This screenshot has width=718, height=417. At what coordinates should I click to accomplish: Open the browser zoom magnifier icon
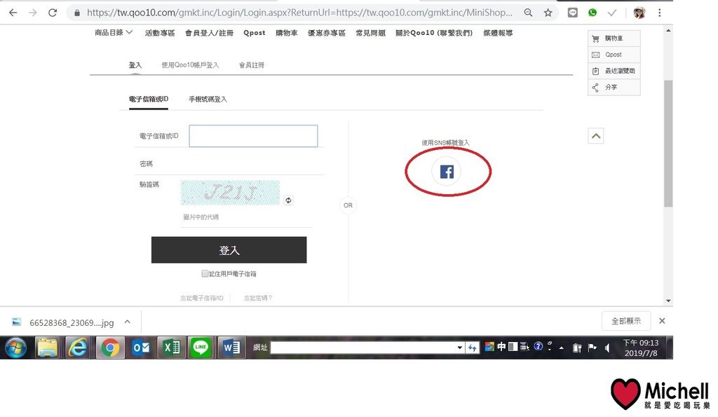(529, 13)
